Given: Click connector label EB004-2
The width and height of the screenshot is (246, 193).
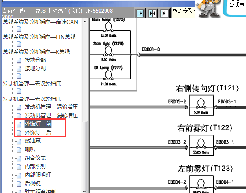Looking at the screenshot, I should tap(177, 182).
